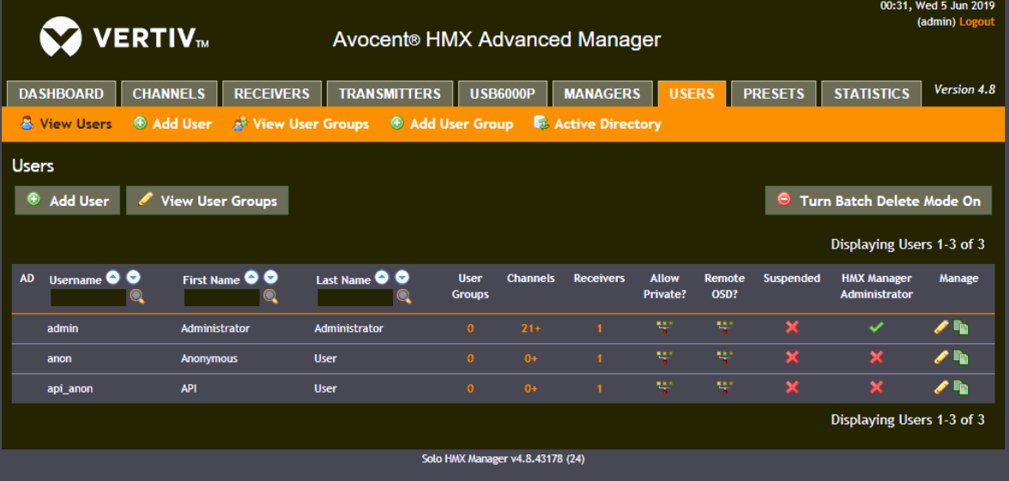Image resolution: width=1009 pixels, height=481 pixels.
Task: Switch to the Presets tab
Action: 774,94
